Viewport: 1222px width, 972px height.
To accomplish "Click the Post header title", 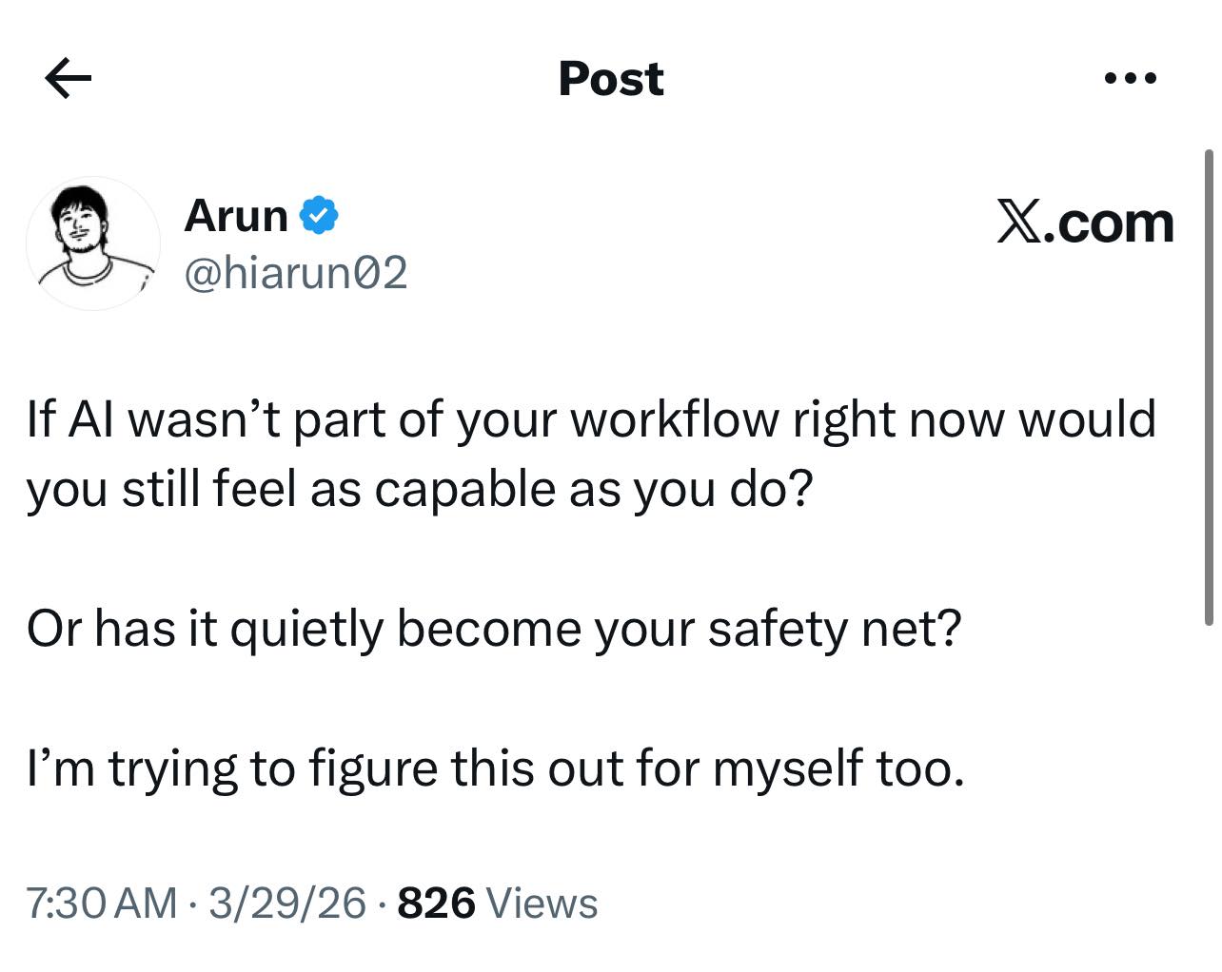I will tap(610, 78).
